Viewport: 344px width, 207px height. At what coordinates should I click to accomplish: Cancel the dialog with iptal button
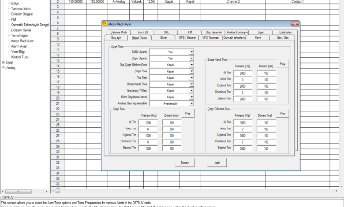pos(217,163)
